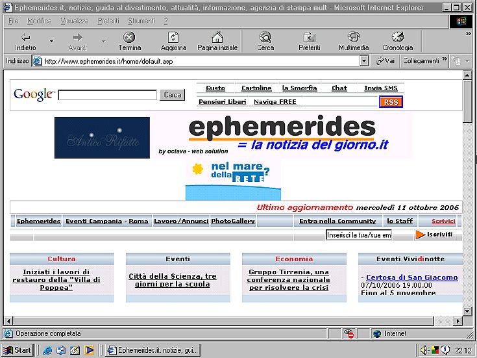Click the Google logo
This screenshot has width=477, height=358.
tap(34, 95)
